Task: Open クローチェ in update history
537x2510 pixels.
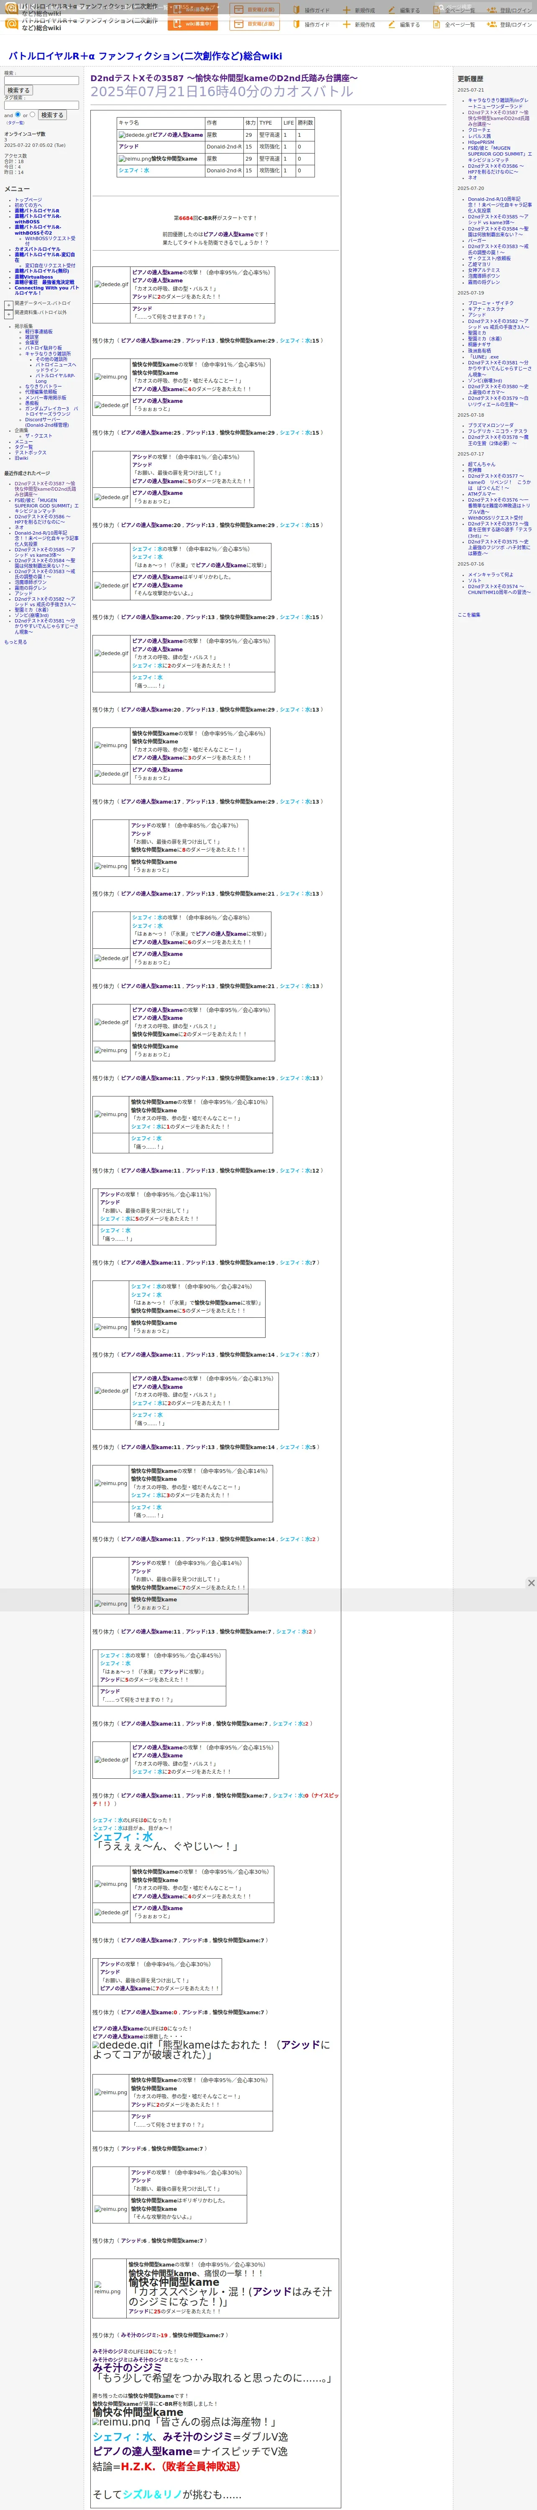Action: pyautogui.click(x=480, y=130)
